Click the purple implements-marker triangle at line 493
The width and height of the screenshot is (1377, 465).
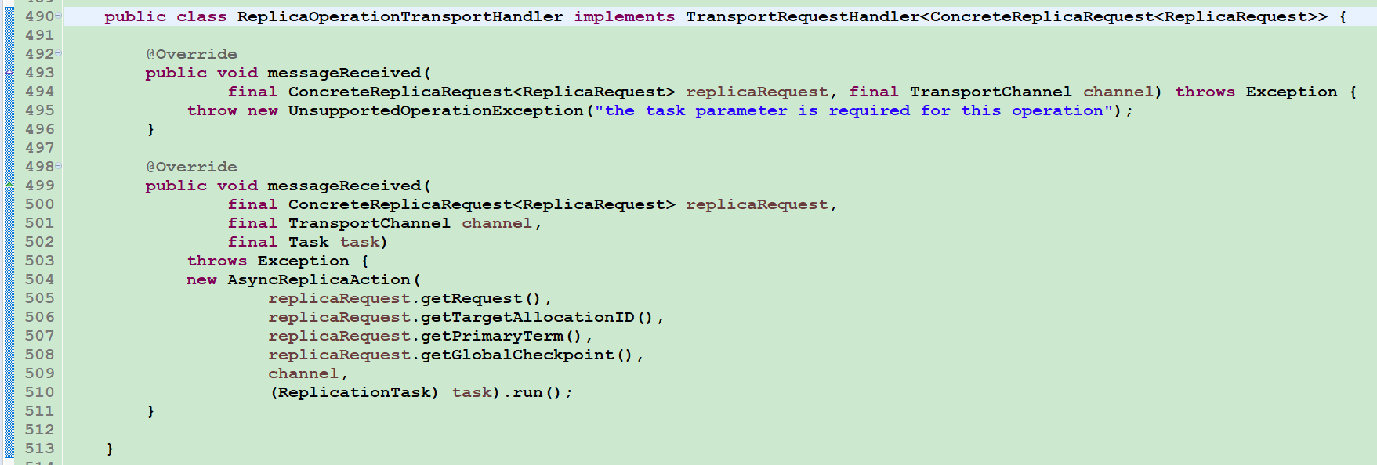[9, 72]
